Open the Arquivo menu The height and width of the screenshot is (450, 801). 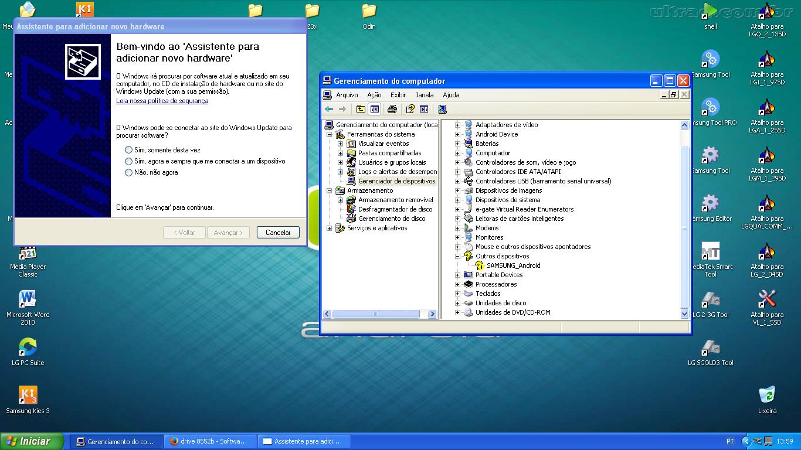click(347, 95)
